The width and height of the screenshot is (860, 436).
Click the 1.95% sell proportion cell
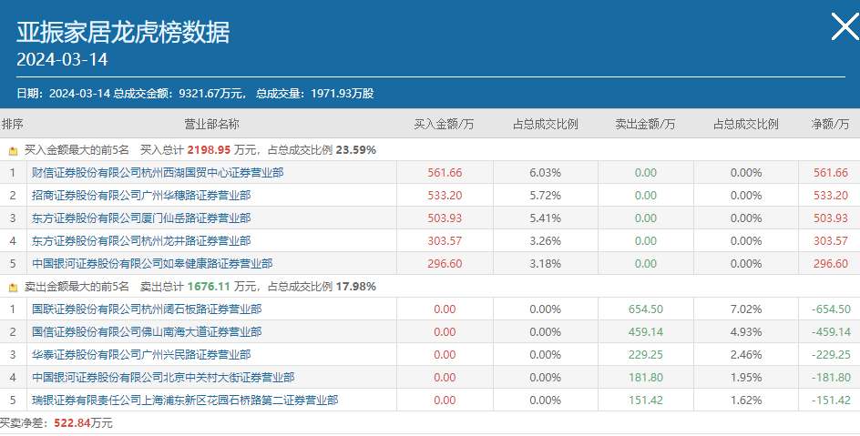click(x=746, y=378)
